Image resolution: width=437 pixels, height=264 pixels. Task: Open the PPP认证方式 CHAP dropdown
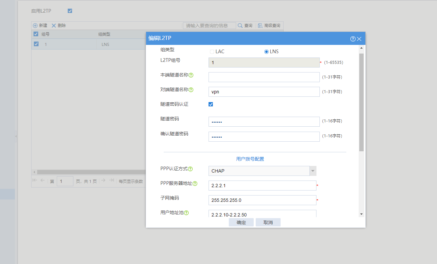(312, 171)
